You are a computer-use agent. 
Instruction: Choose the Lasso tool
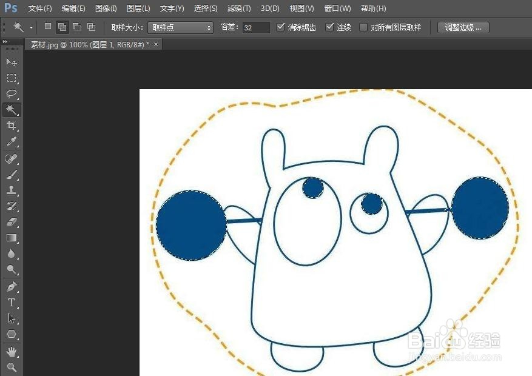[x=11, y=94]
